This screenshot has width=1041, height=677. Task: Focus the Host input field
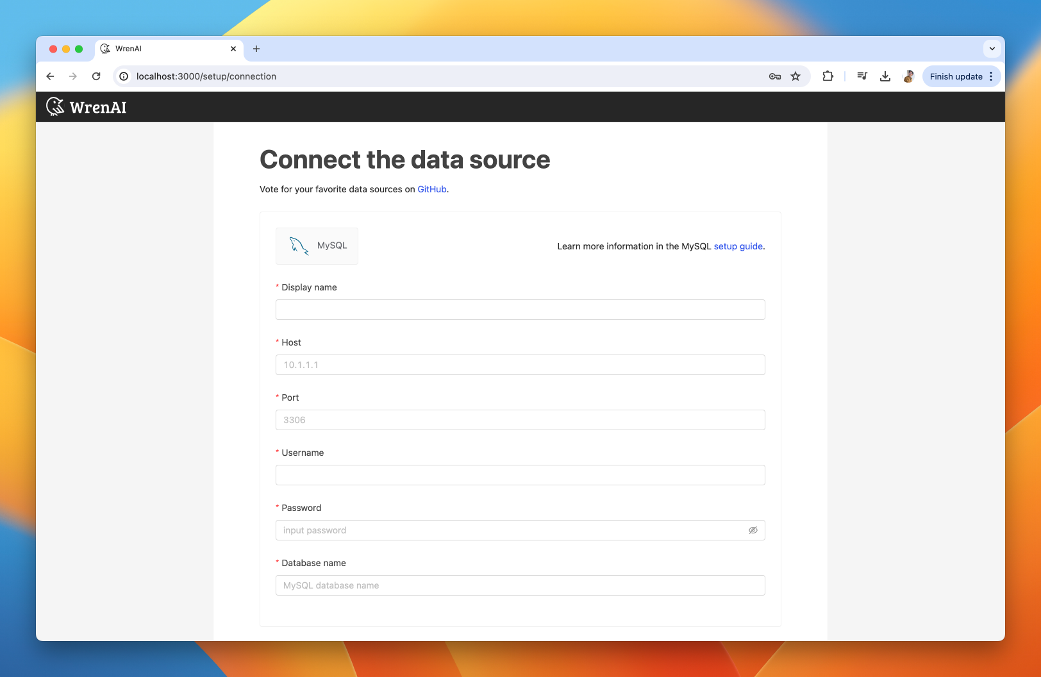point(520,365)
